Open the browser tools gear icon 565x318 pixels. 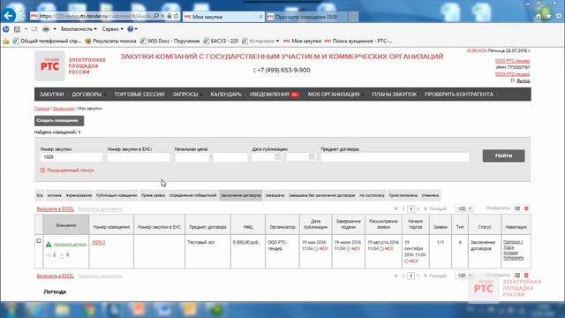click(559, 16)
